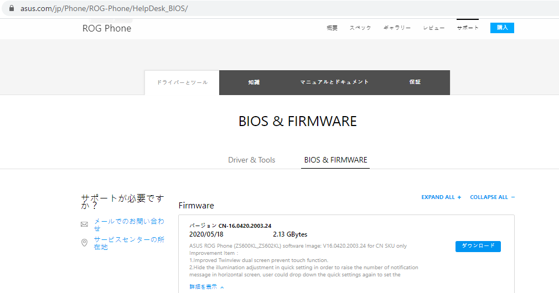
Task: Click the 'Improvement Item' line
Action: 214,253
